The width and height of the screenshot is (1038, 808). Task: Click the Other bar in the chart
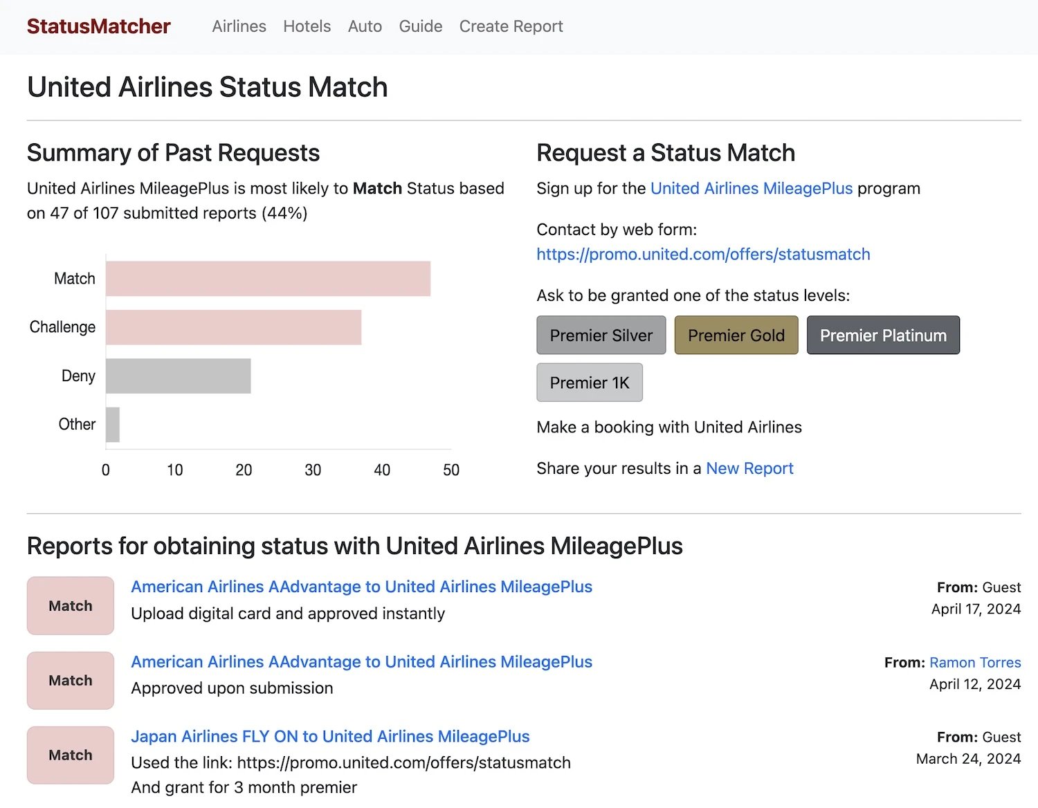(113, 424)
